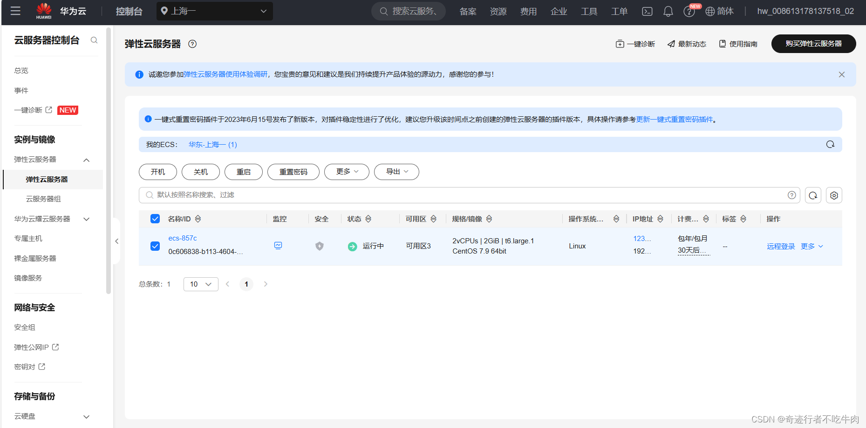This screenshot has width=866, height=428.
Task: Open the 企业 top menu
Action: [559, 11]
